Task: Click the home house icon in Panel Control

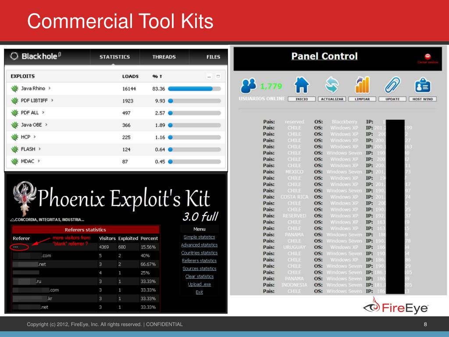Action: (302, 85)
